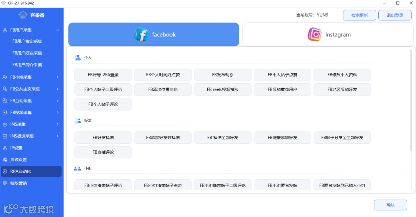Viewport: 416px width, 217px height.
Task: Select FB小组指定帖子评论 task
Action: [103, 185]
